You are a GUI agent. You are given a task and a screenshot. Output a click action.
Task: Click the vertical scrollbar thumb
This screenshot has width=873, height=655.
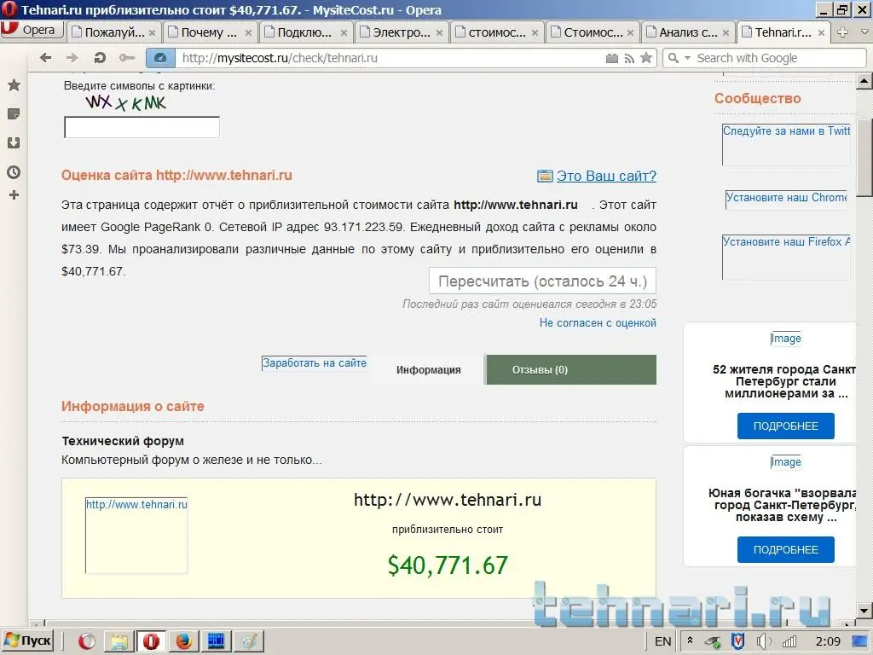click(864, 157)
